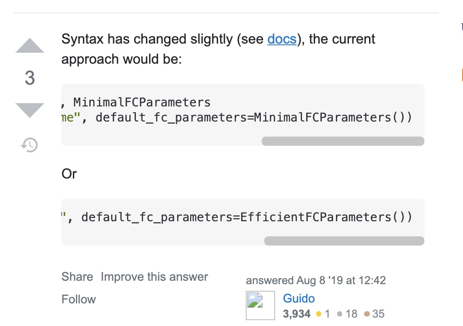Click Improve this answer
Image resolution: width=463 pixels, height=326 pixels.
click(x=154, y=277)
